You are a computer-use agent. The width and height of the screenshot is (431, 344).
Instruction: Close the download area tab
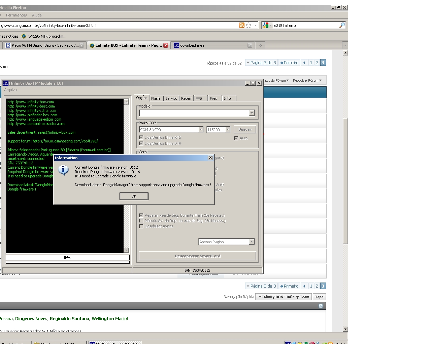pos(250,45)
